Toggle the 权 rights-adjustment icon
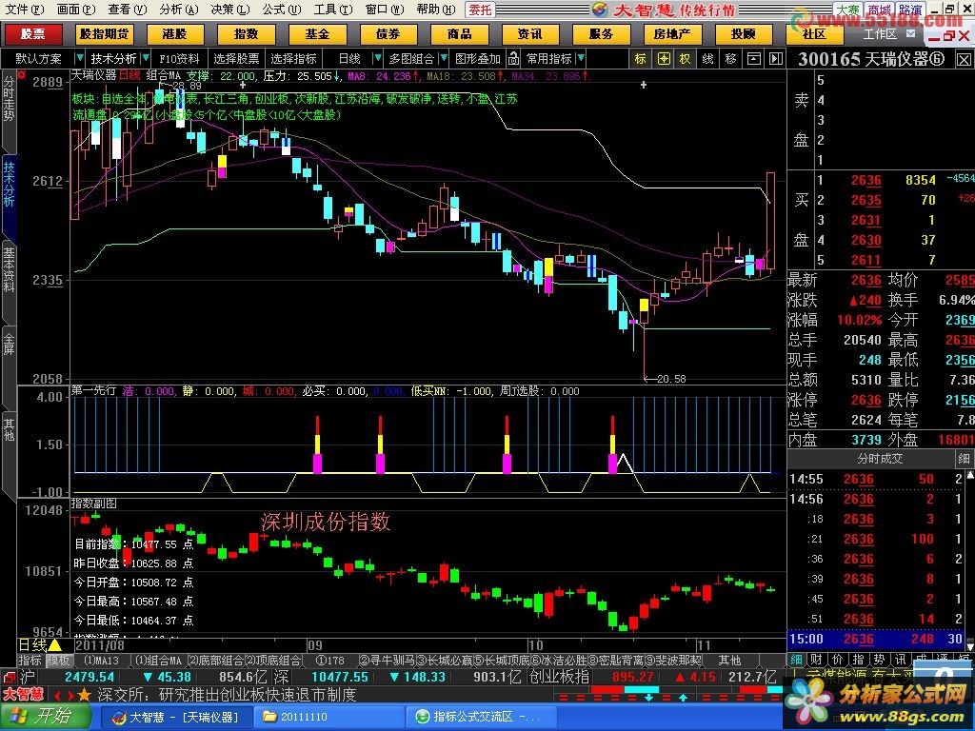975x731 pixels. pos(686,59)
